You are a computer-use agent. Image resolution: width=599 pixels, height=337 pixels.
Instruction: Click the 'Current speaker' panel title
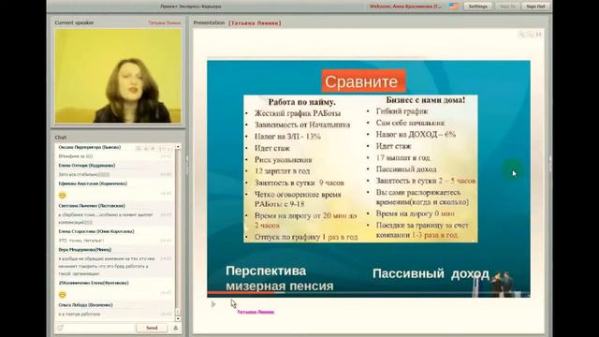(74, 22)
